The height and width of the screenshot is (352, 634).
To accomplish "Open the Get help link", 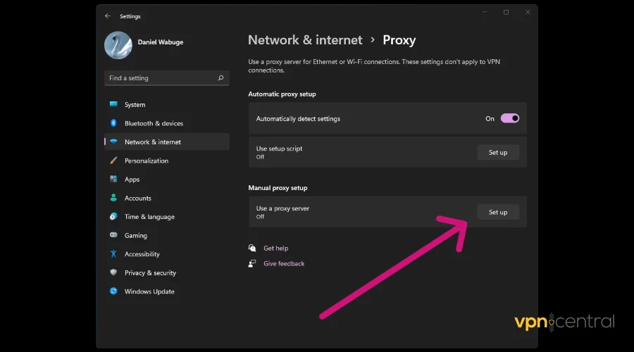I will [x=275, y=249].
